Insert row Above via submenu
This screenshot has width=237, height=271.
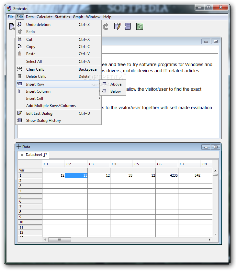click(113, 84)
